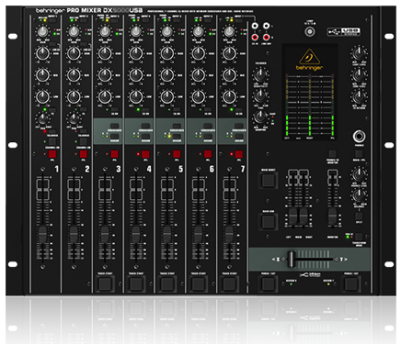
Task: Toggle the red PFL button on channel 6
Action: click(208, 154)
